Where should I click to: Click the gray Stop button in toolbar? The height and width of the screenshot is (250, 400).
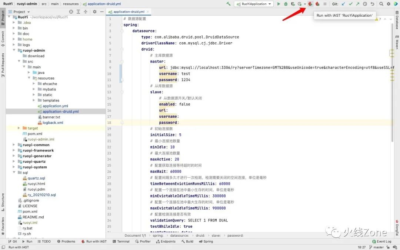coord(325,4)
